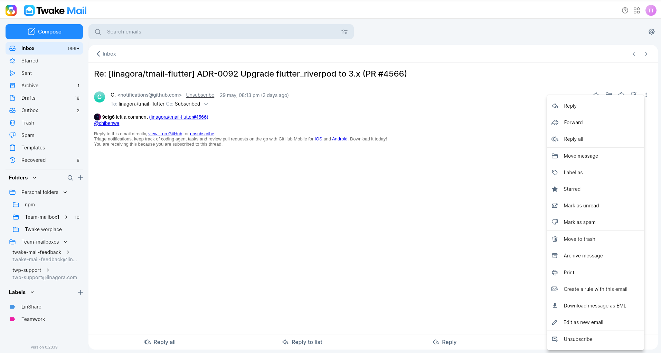Image resolution: width=661 pixels, height=353 pixels.
Task: Add a new label plus icon
Action: pyautogui.click(x=81, y=292)
